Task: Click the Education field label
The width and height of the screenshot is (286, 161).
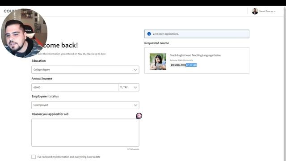Action: [x=38, y=61]
